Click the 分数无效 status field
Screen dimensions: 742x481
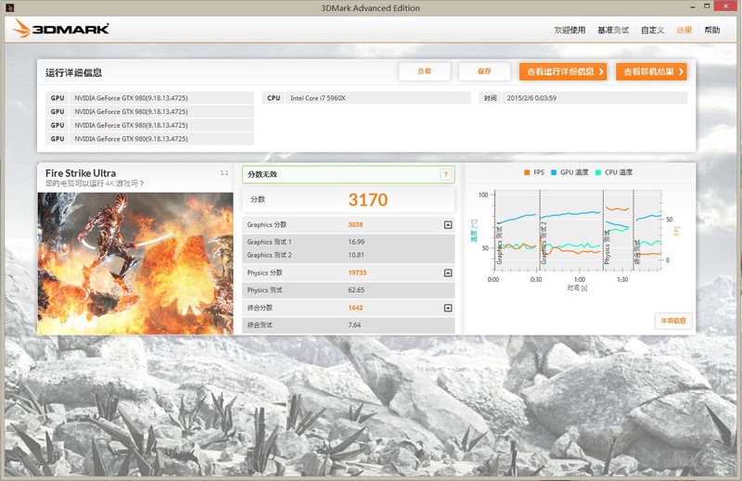point(349,174)
